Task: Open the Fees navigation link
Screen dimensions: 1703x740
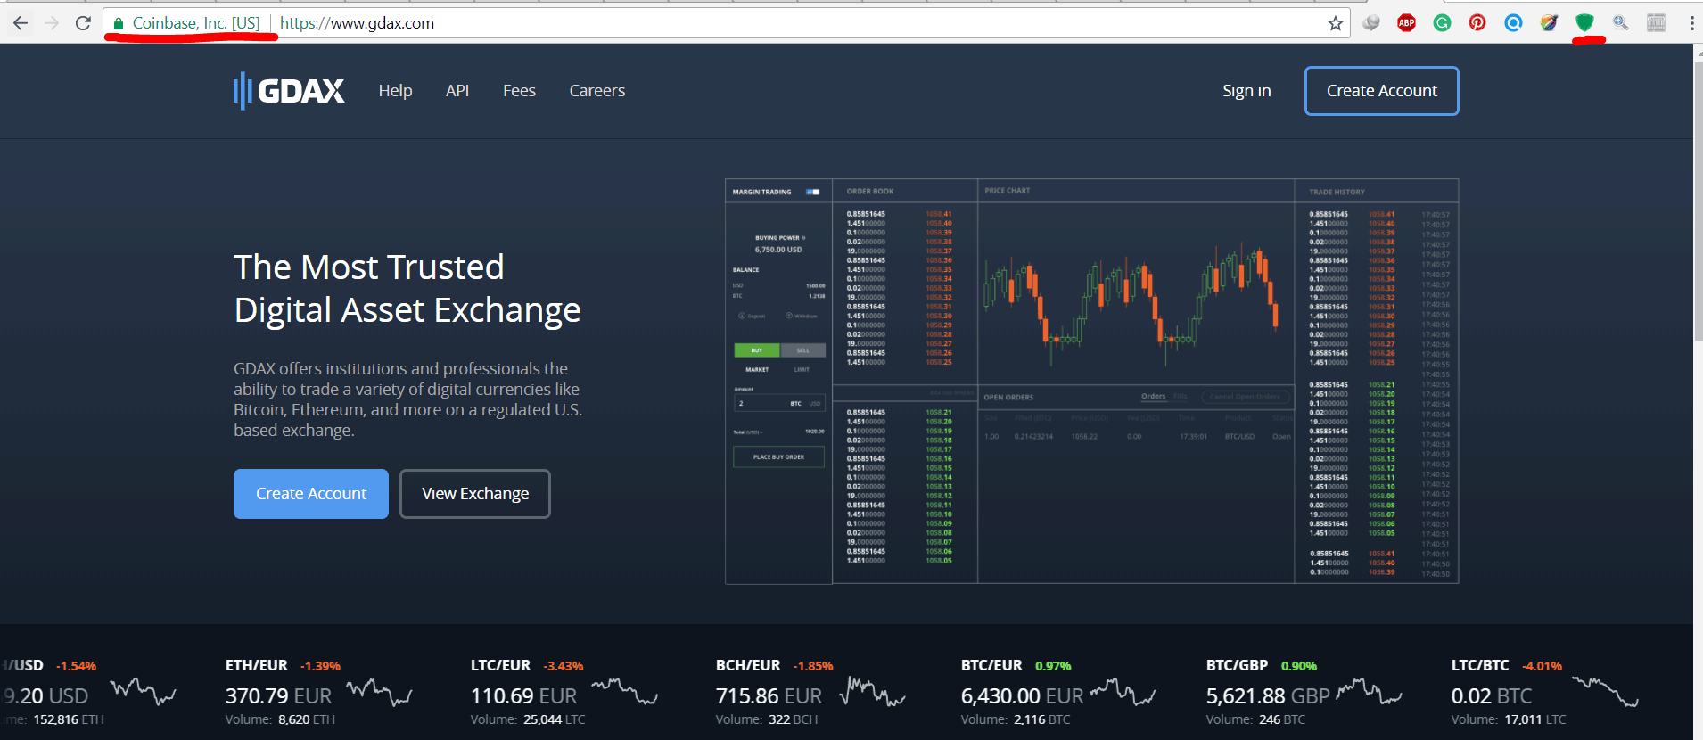Action: tap(519, 91)
